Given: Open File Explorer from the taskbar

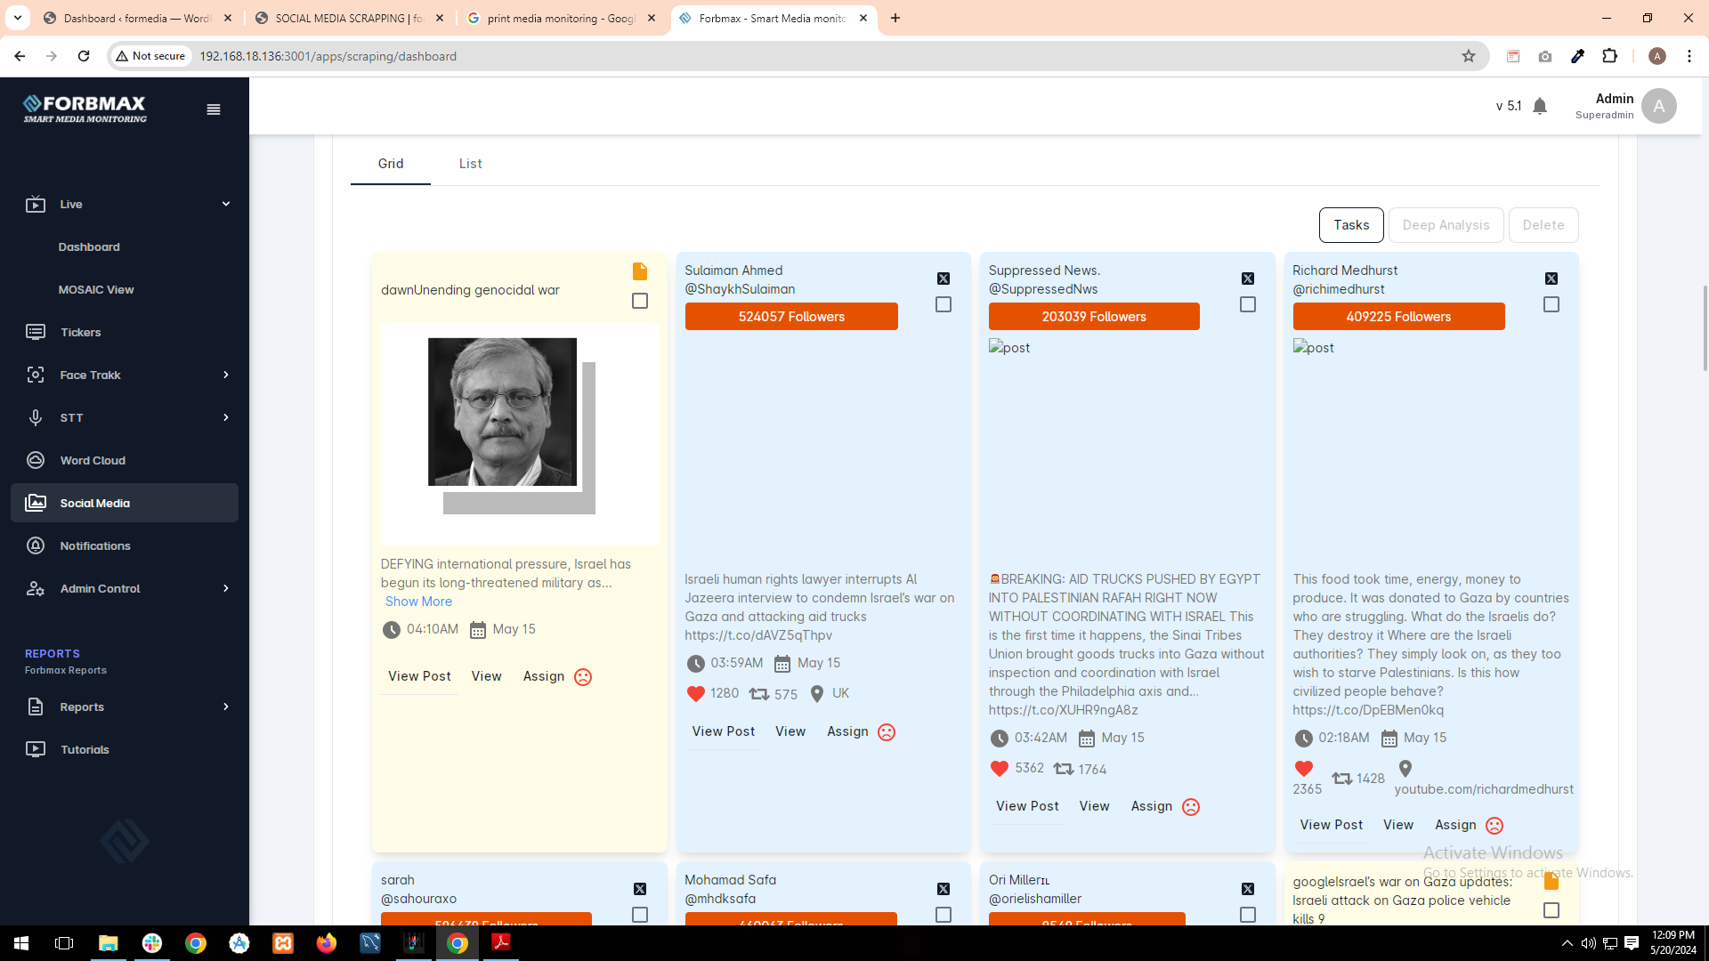Looking at the screenshot, I should (x=109, y=943).
